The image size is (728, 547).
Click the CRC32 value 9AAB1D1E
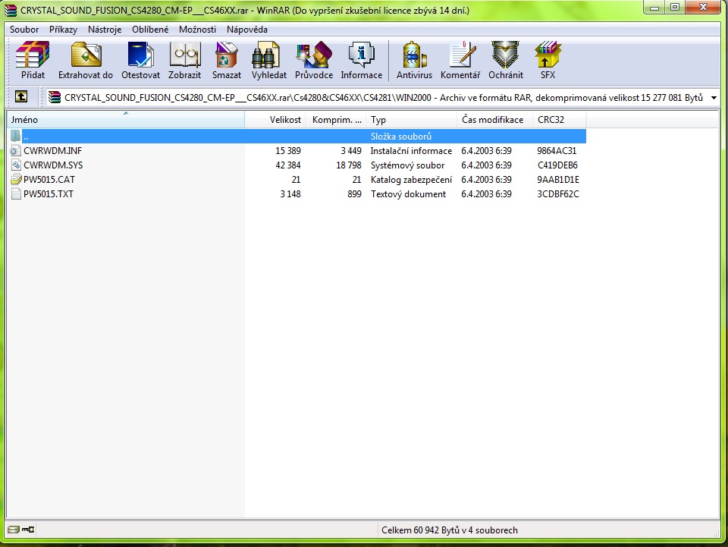coord(558,179)
